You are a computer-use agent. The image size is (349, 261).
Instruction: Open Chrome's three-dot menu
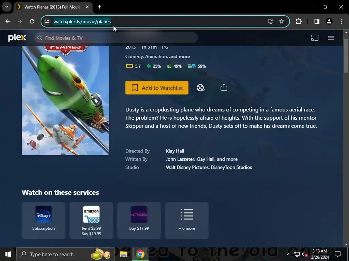[x=342, y=21]
